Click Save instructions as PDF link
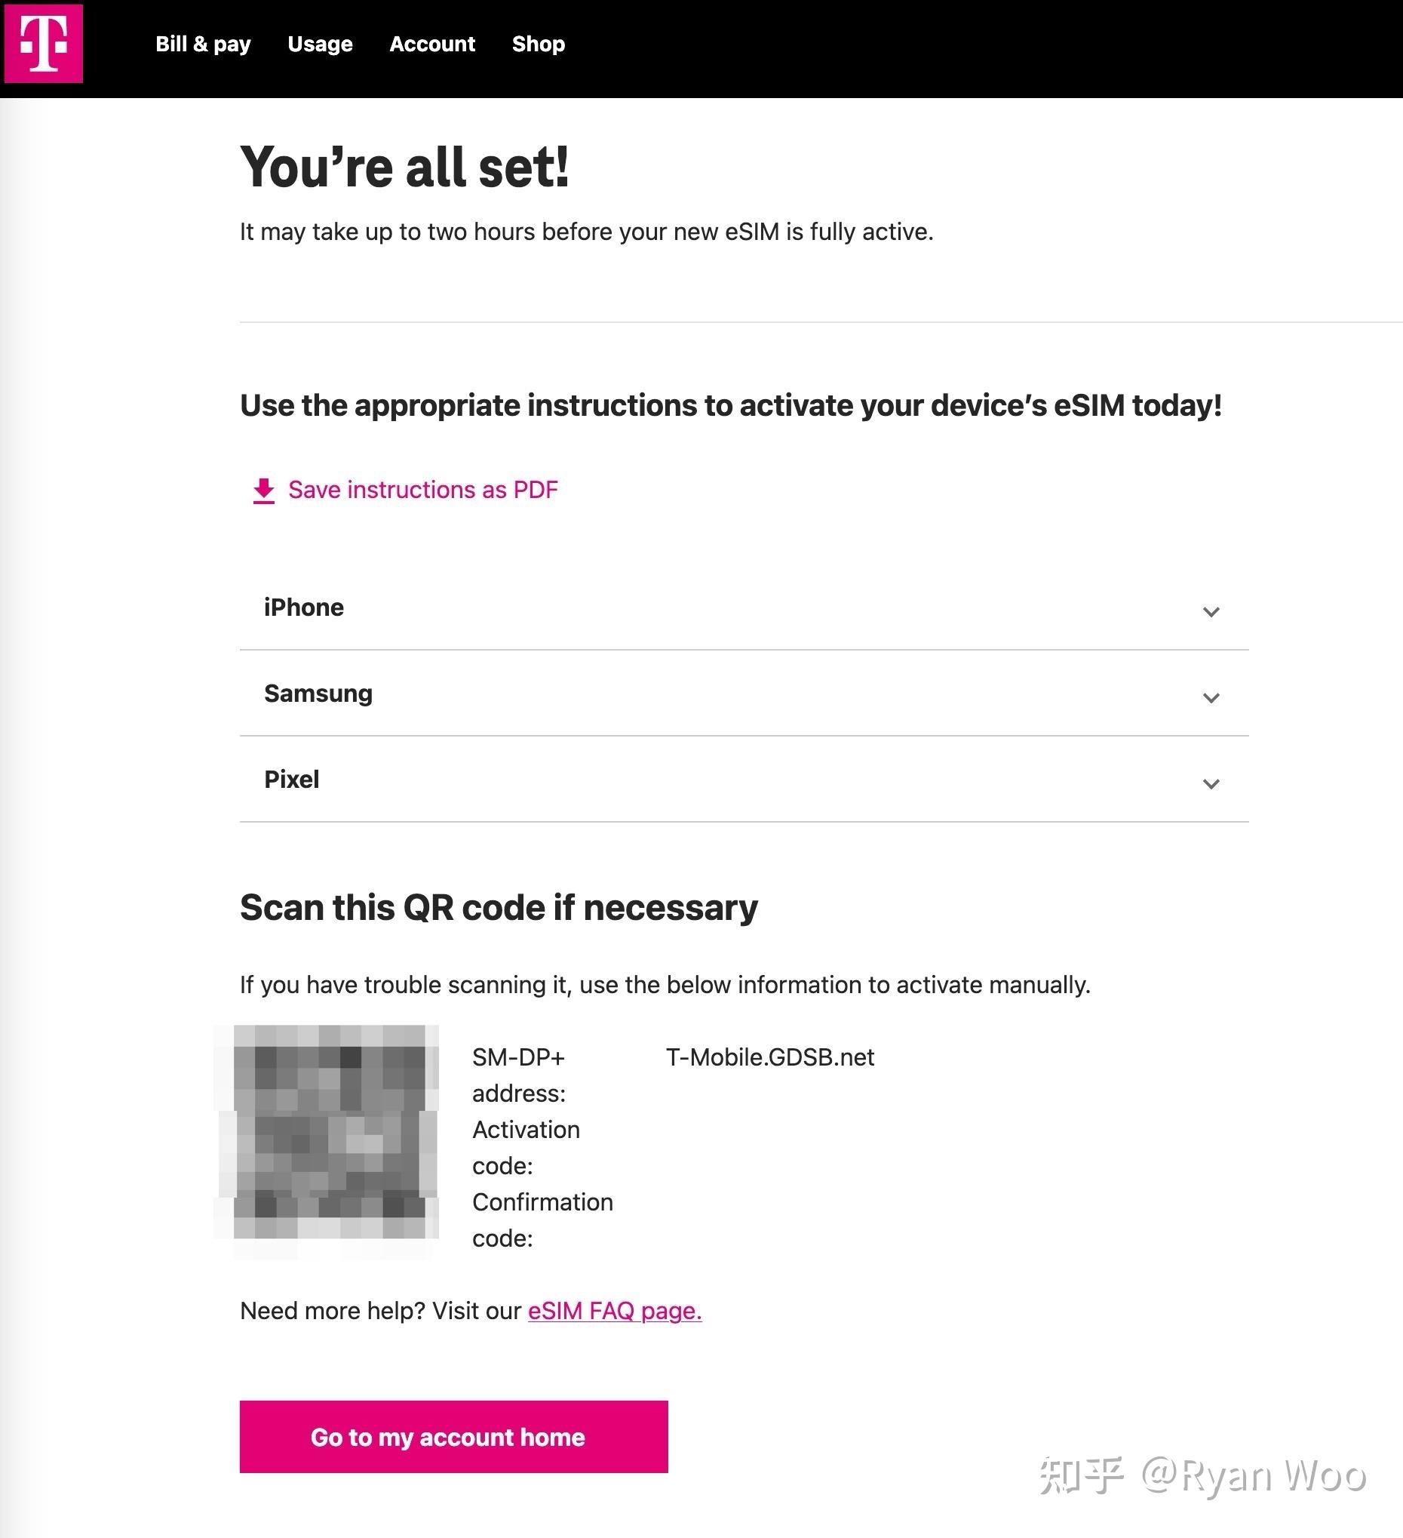Viewport: 1403px width, 1538px height. coord(423,490)
